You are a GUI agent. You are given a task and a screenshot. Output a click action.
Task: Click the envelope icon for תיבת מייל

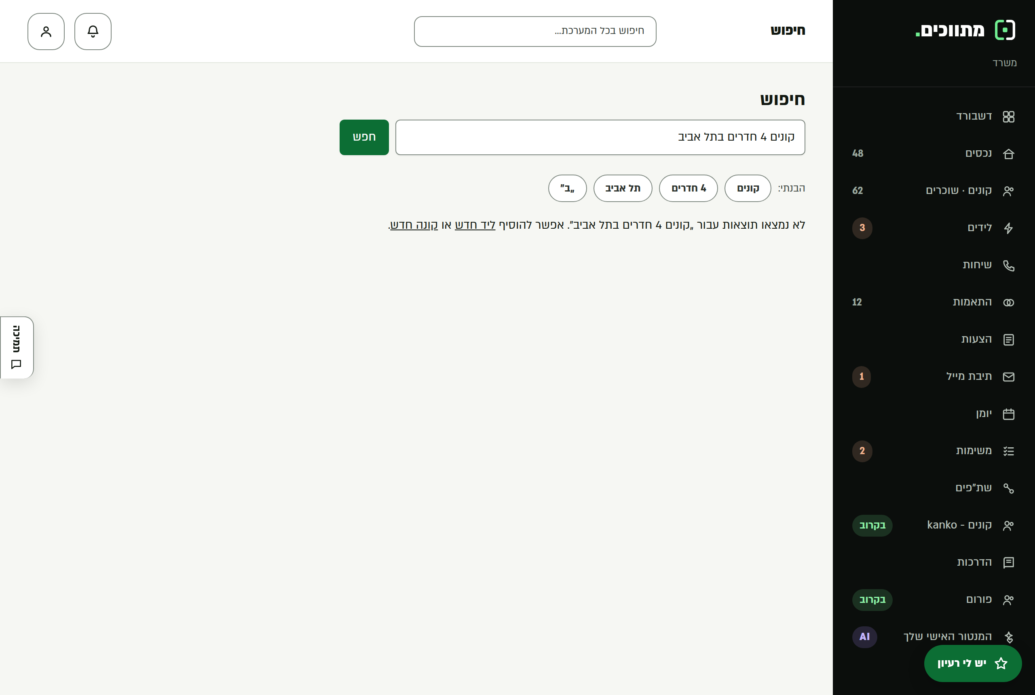click(1008, 377)
